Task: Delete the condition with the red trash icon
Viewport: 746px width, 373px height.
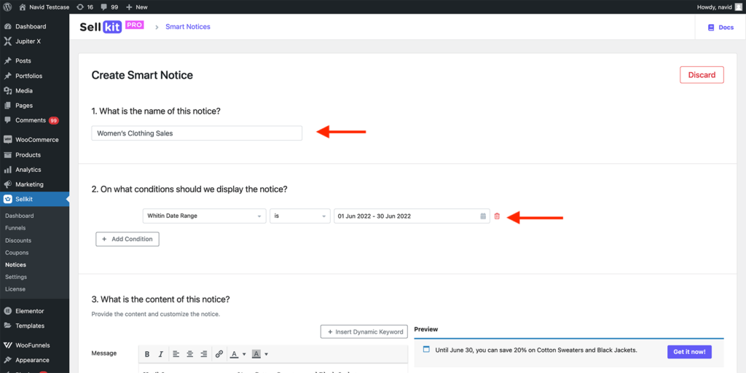Action: (x=497, y=216)
